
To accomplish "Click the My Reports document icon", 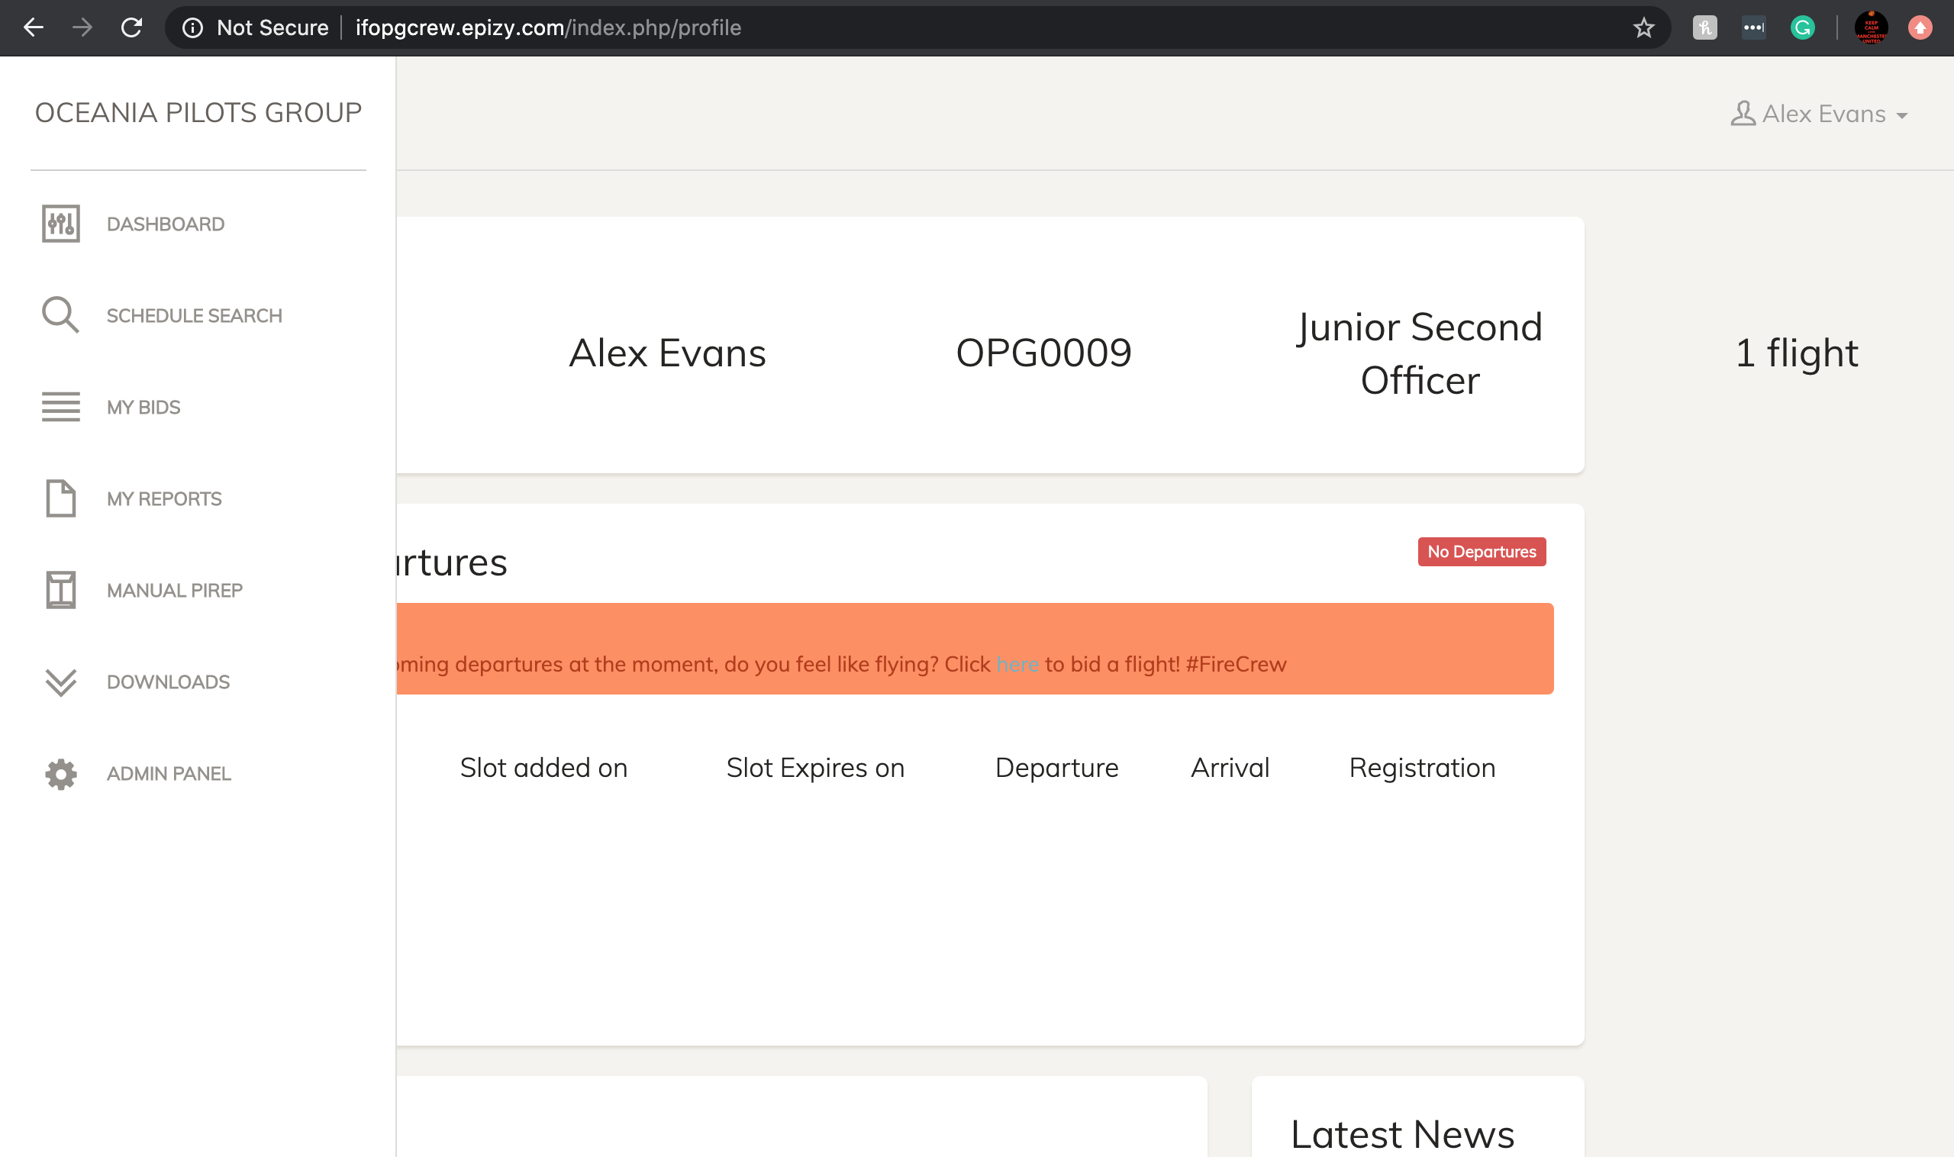I will 61,498.
